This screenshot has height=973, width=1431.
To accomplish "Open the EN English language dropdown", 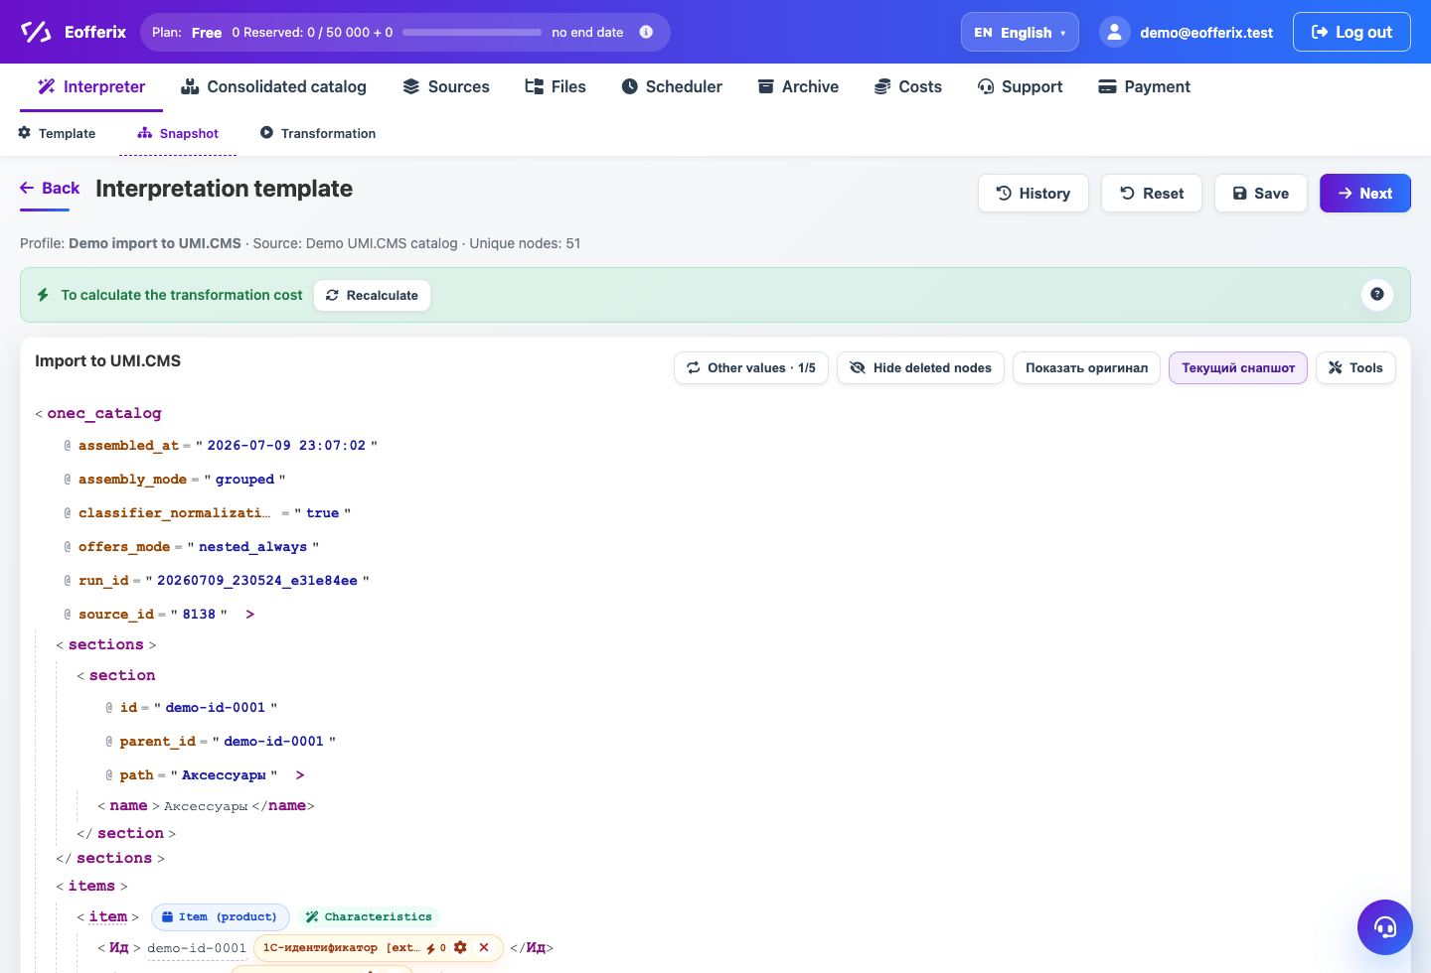I will coord(1020,32).
